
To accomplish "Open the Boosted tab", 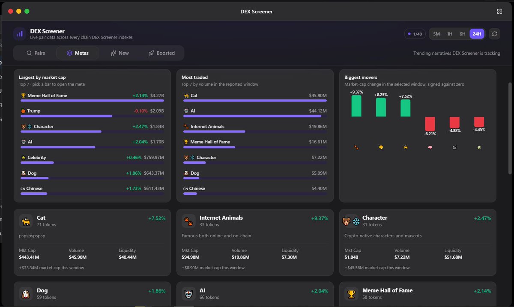I will click(x=161, y=53).
